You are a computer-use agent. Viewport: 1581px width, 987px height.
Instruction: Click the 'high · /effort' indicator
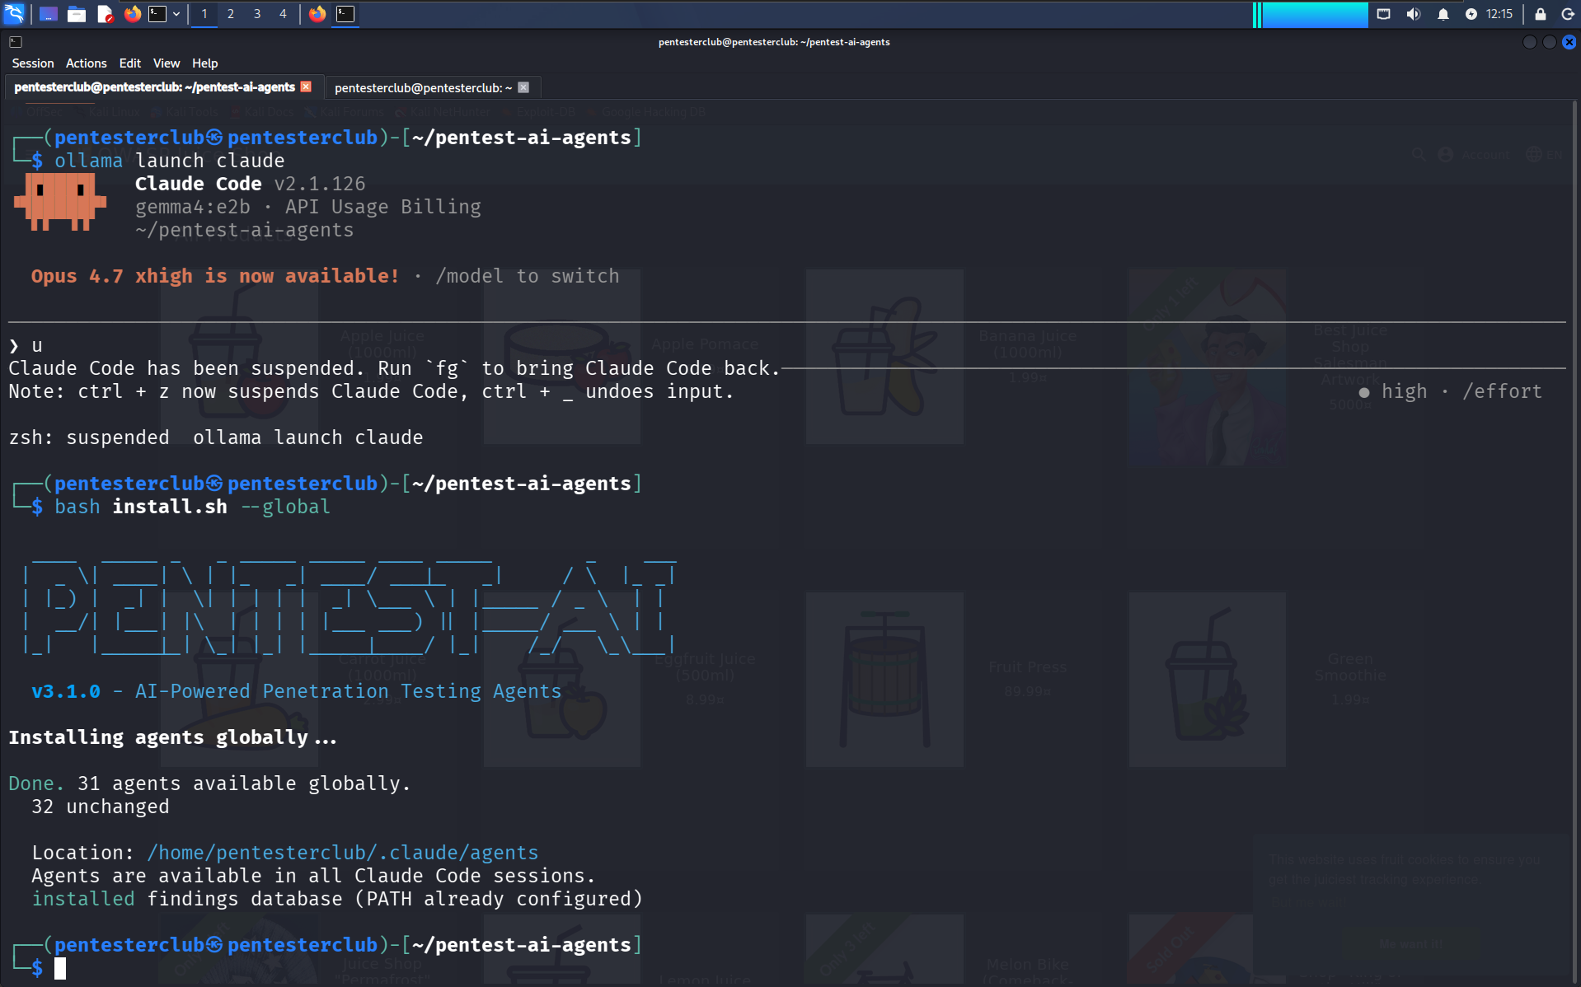coord(1451,391)
